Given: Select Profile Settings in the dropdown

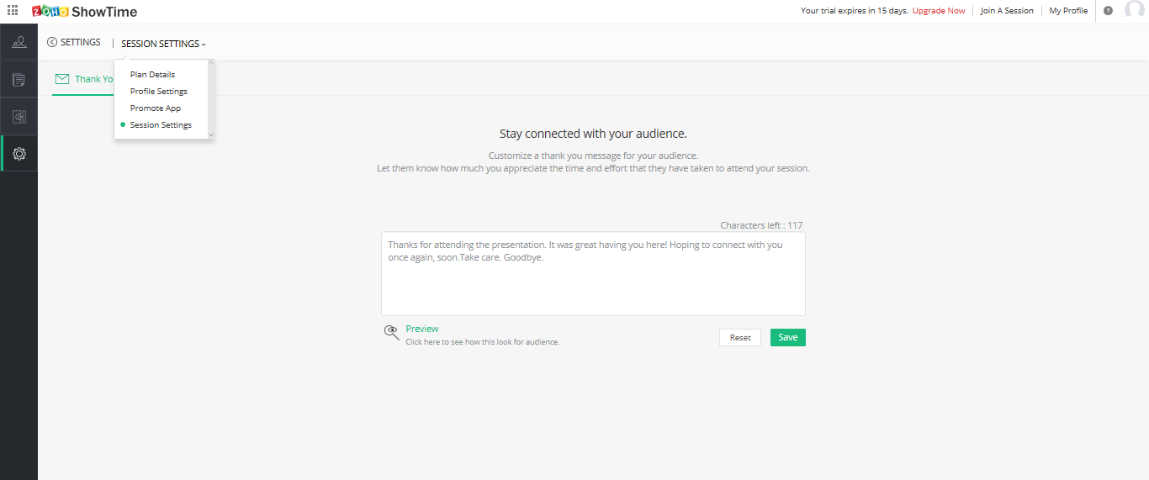Looking at the screenshot, I should (x=159, y=92).
